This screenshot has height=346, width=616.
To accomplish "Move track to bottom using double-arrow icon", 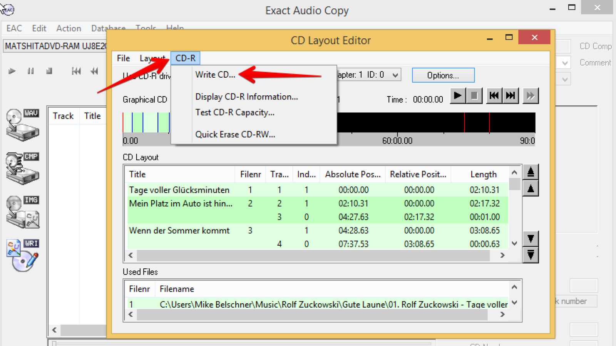I will point(531,255).
